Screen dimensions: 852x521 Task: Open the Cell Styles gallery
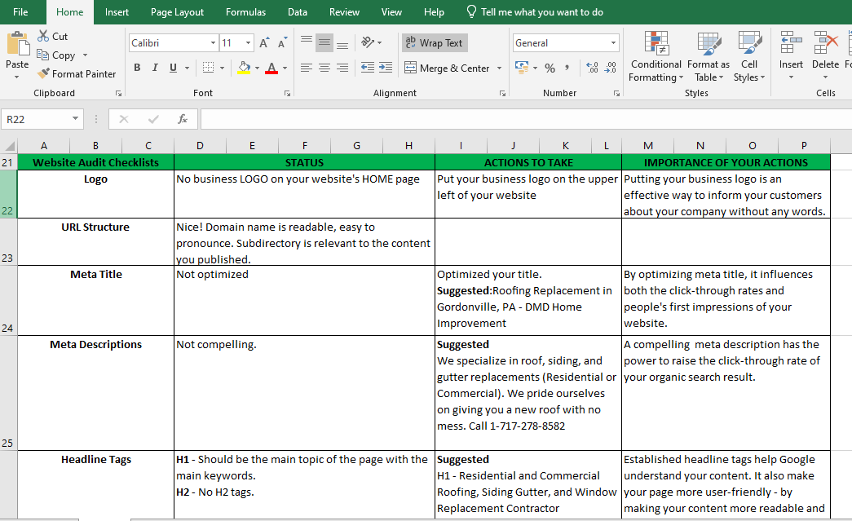[749, 56]
